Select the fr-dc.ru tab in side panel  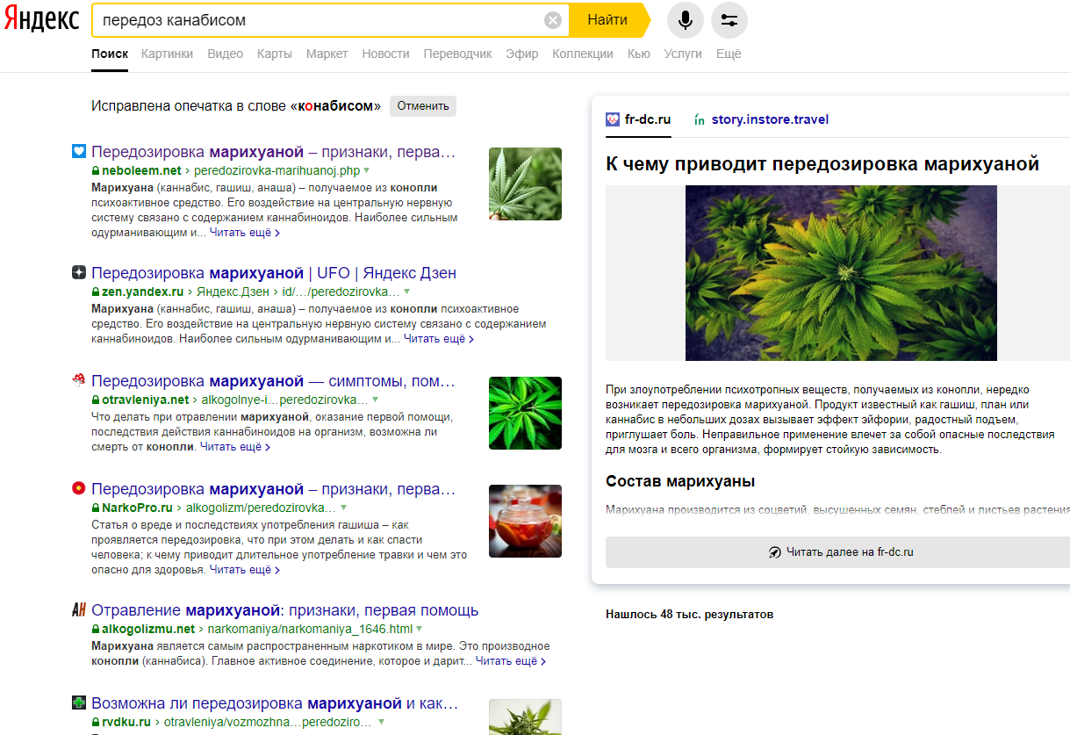point(638,119)
